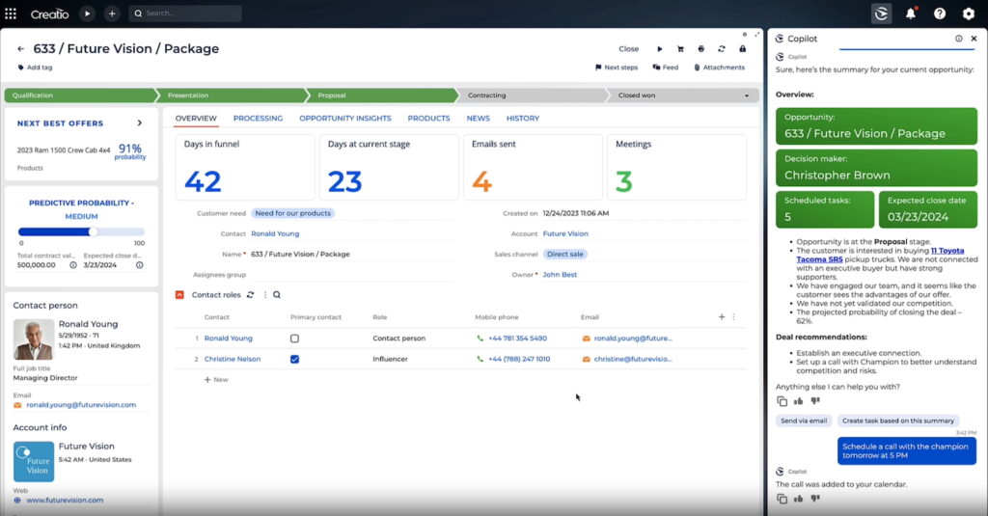Open system settings gear icon
The height and width of the screenshot is (516, 988).
[969, 14]
